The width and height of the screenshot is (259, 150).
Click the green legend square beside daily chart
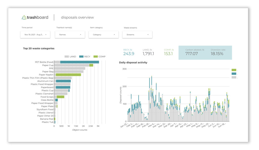point(234,70)
